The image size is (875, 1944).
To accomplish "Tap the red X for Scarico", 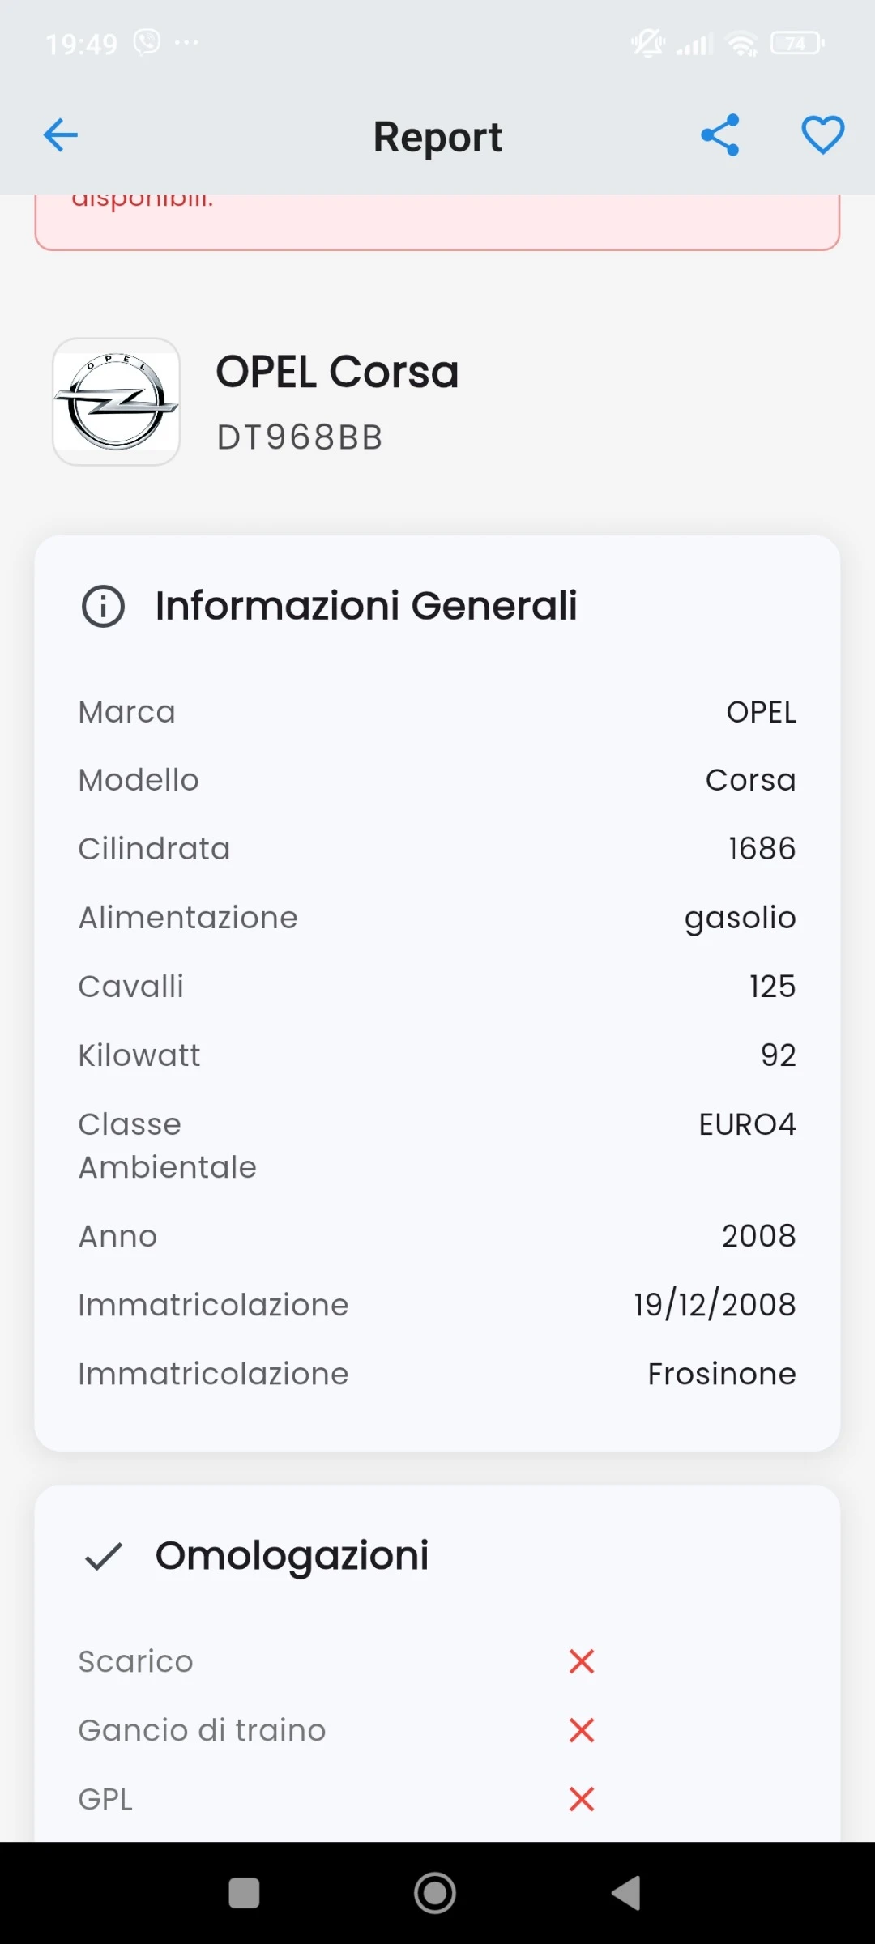I will pyautogui.click(x=582, y=1661).
